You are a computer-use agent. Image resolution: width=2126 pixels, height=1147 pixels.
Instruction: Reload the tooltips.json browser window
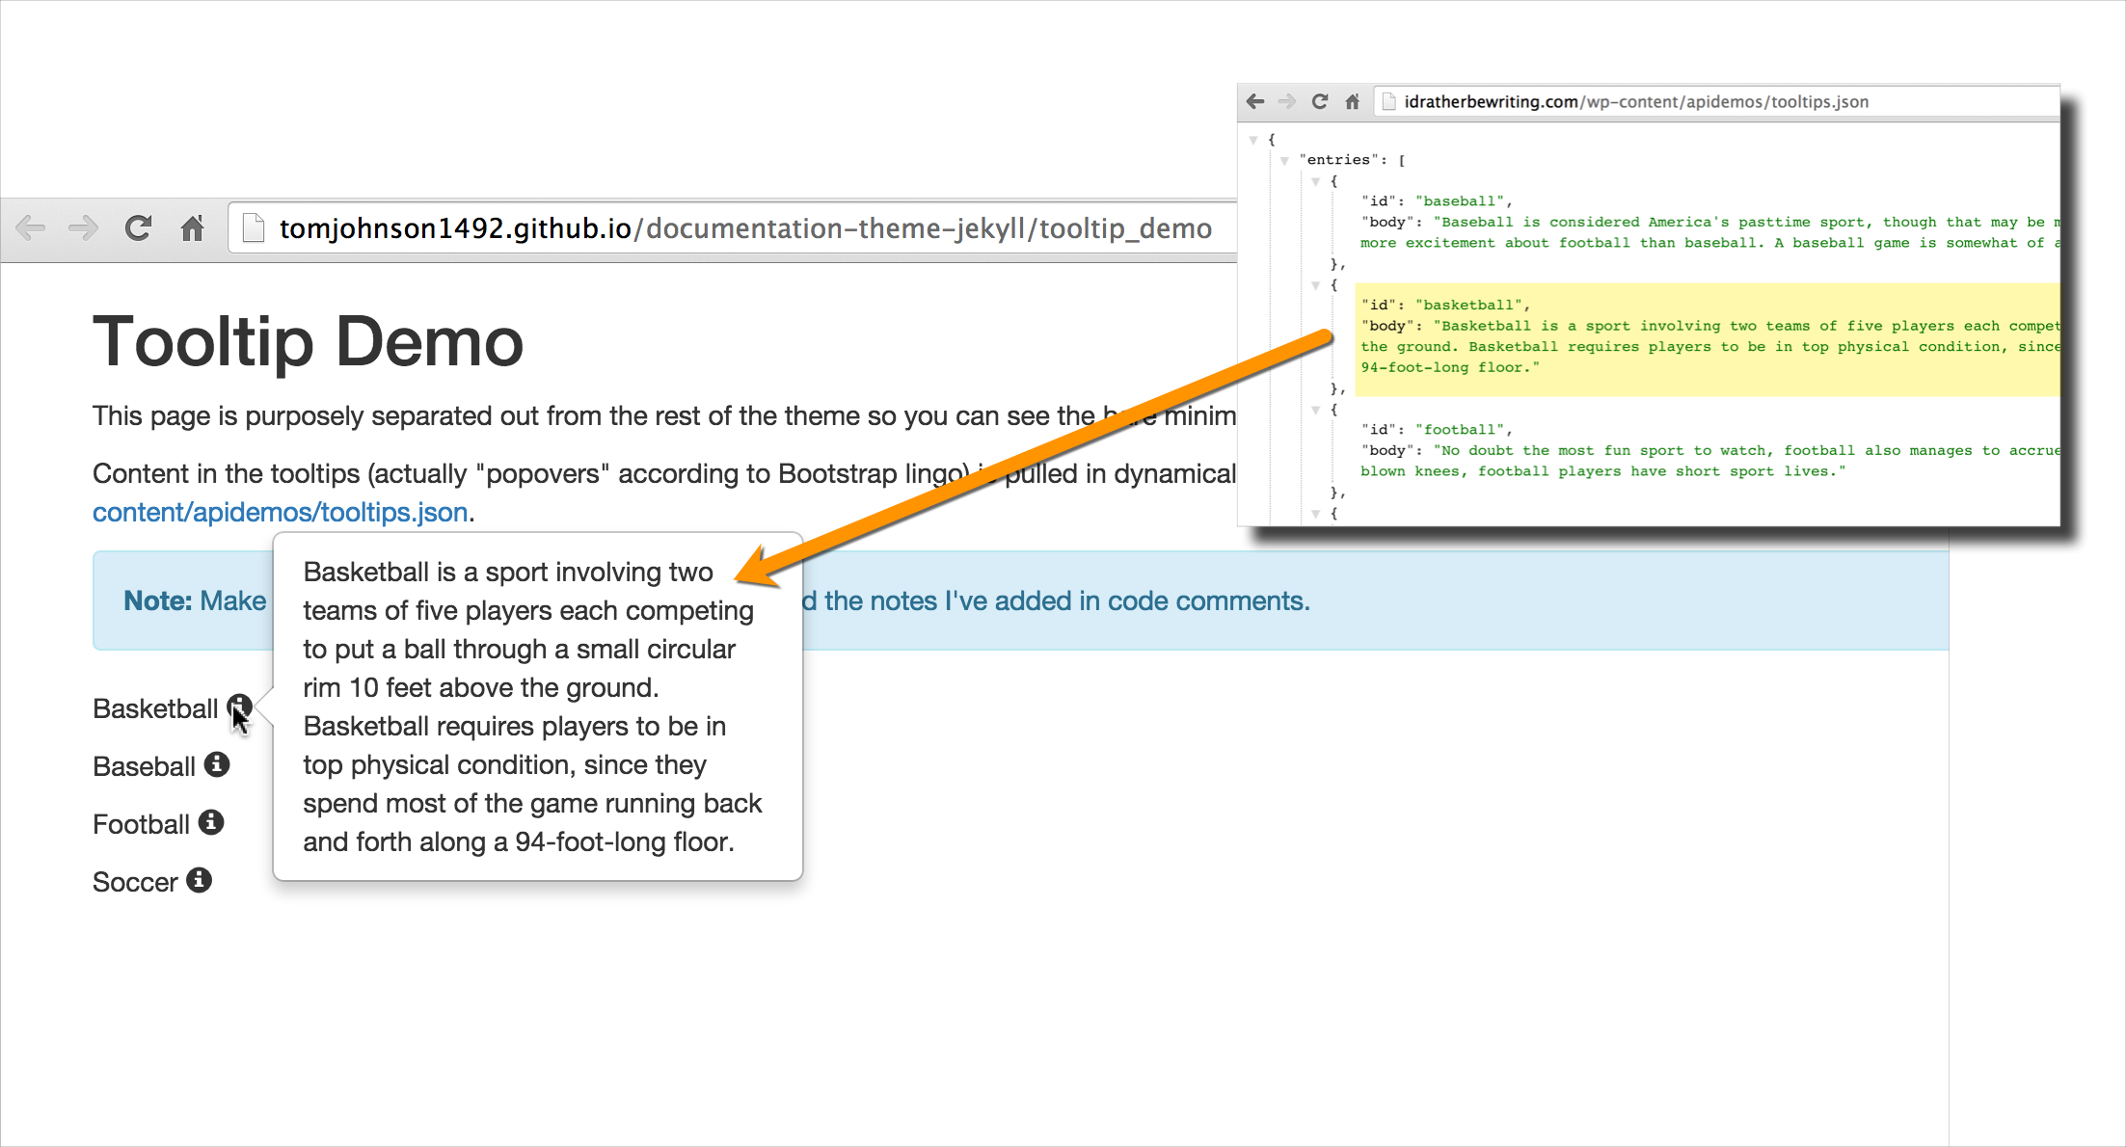tap(1320, 101)
